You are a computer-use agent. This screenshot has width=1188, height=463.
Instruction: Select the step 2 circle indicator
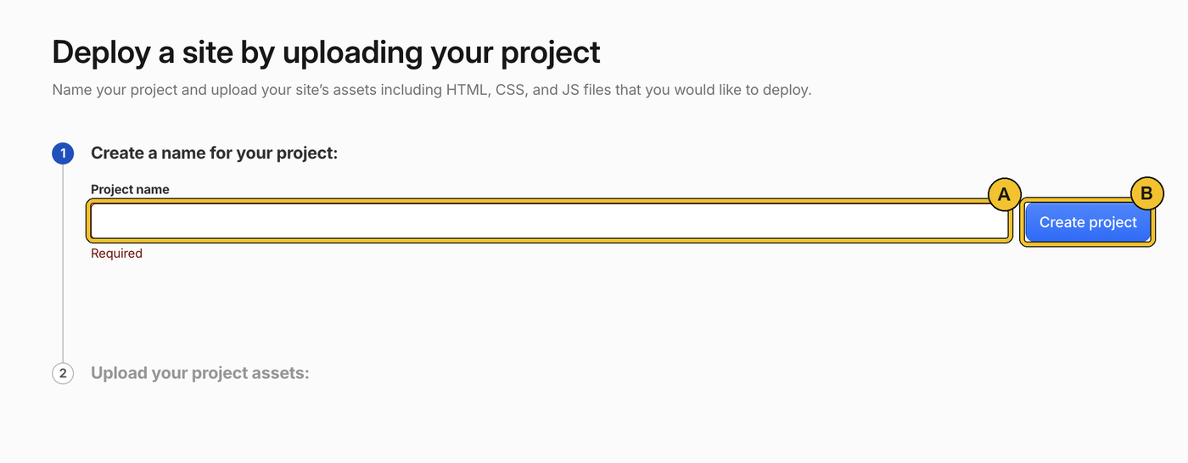tap(63, 373)
